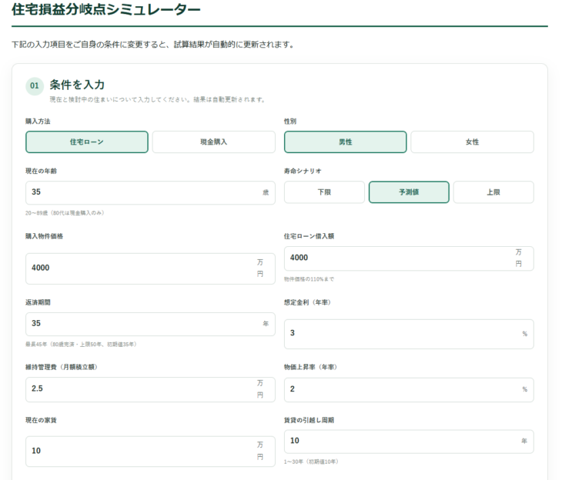The height and width of the screenshot is (480, 562).
Task: Click the 住宅ローン借入額 input field
Action: tap(409, 258)
